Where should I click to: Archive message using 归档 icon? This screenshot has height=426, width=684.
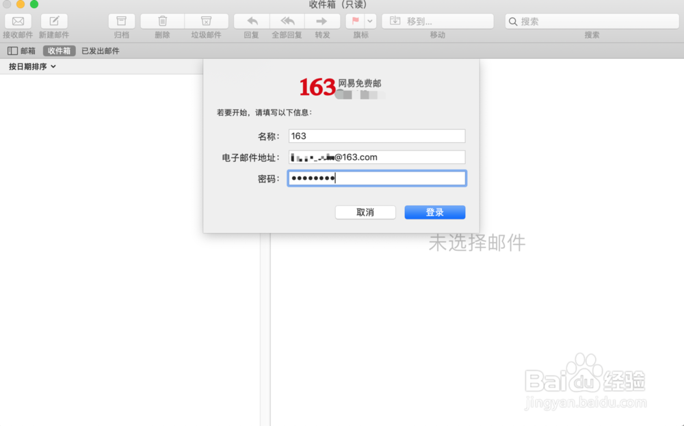coord(121,21)
